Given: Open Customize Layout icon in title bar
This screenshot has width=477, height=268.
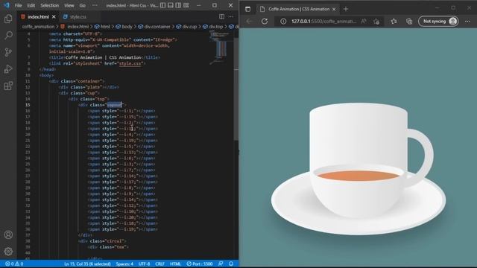Looking at the screenshot, I should [x=186, y=5].
